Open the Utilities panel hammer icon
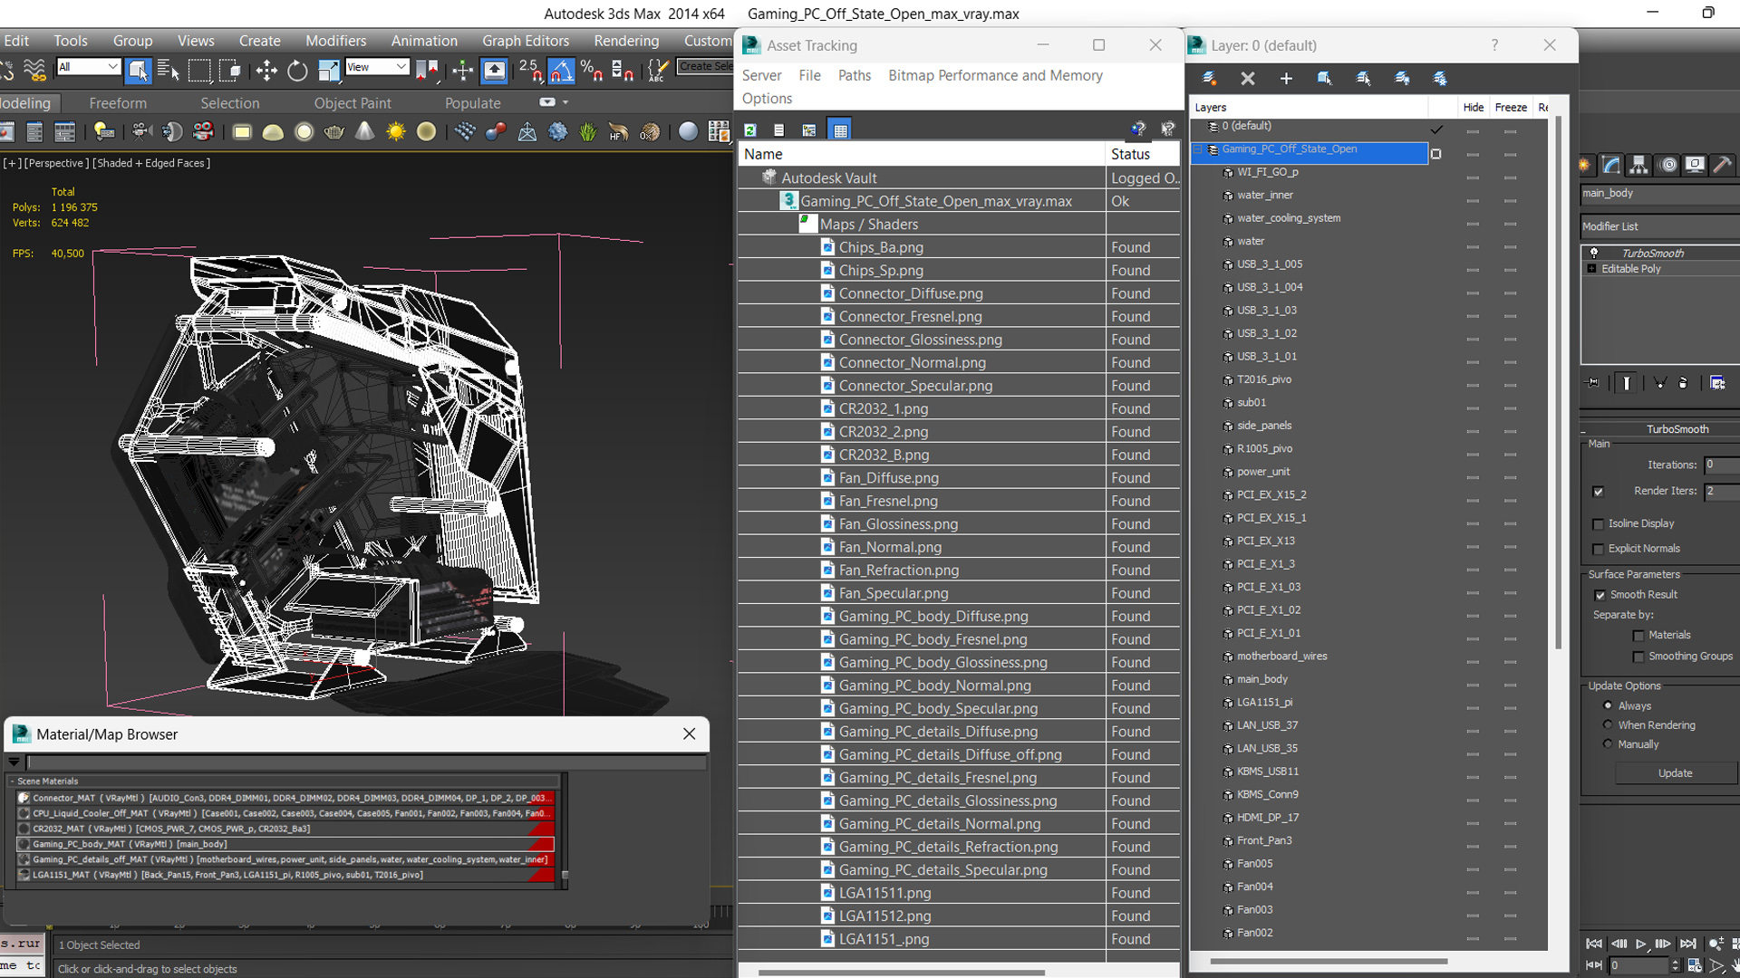This screenshot has height=978, width=1740. (1723, 165)
